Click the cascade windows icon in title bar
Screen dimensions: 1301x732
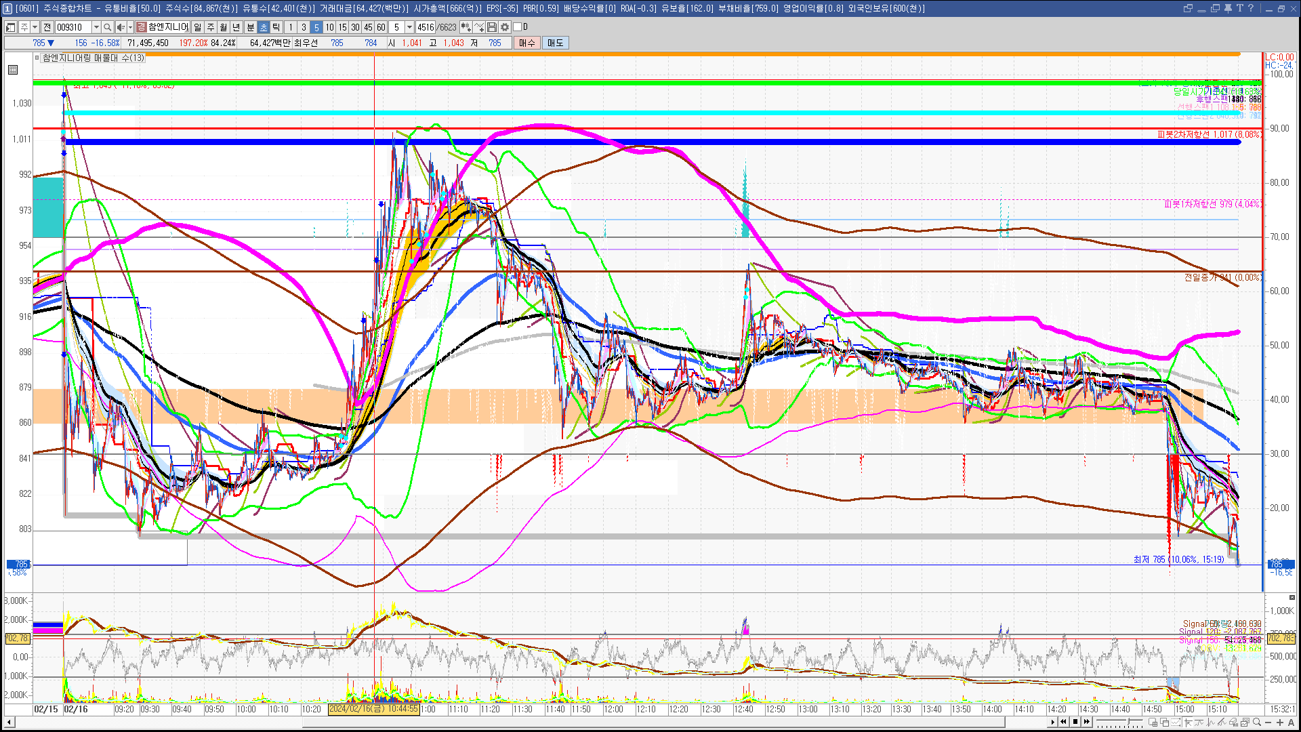(x=1215, y=8)
